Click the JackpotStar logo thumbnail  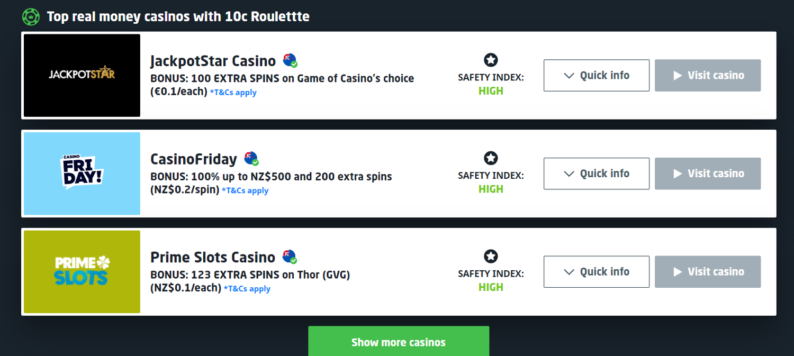pyautogui.click(x=82, y=75)
